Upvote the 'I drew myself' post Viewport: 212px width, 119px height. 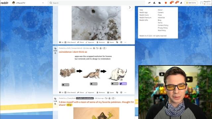(x=55, y=99)
